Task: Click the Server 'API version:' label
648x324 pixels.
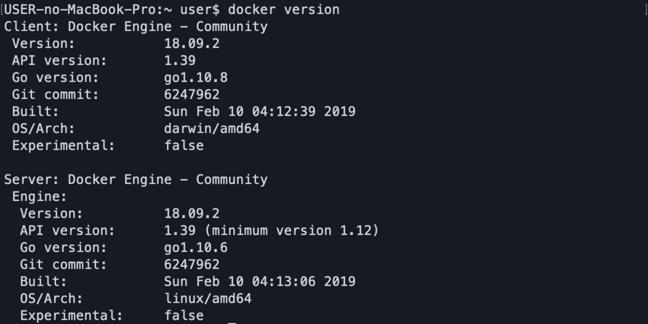Action: 67,231
